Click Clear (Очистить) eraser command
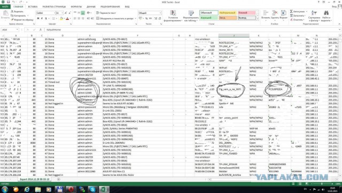This screenshot has height=193, width=342. pyautogui.click(x=297, y=20)
